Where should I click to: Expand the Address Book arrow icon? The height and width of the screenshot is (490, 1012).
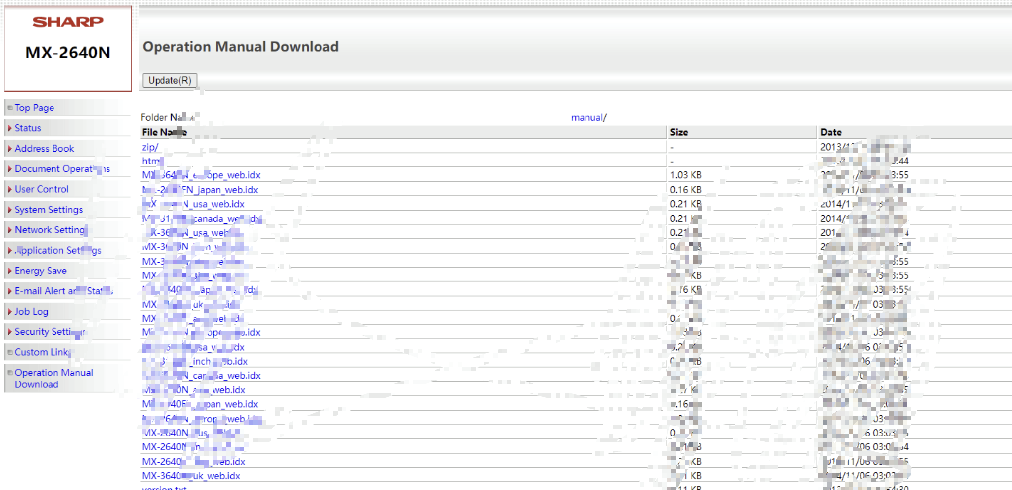pyautogui.click(x=10, y=148)
